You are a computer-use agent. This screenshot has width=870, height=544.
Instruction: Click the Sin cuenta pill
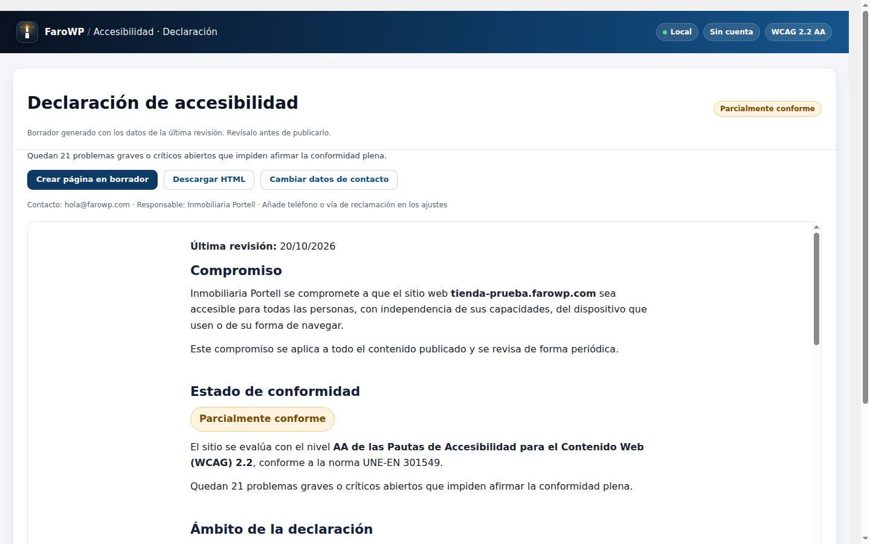pyautogui.click(x=731, y=32)
